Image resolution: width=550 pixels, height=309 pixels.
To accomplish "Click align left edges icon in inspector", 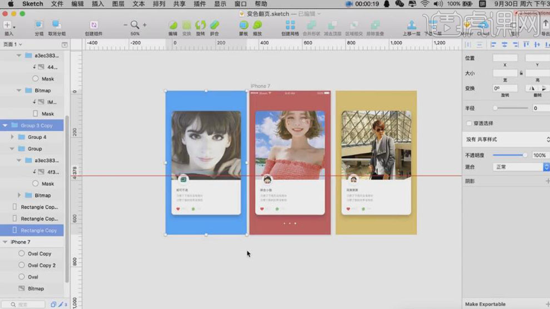I will click(493, 44).
